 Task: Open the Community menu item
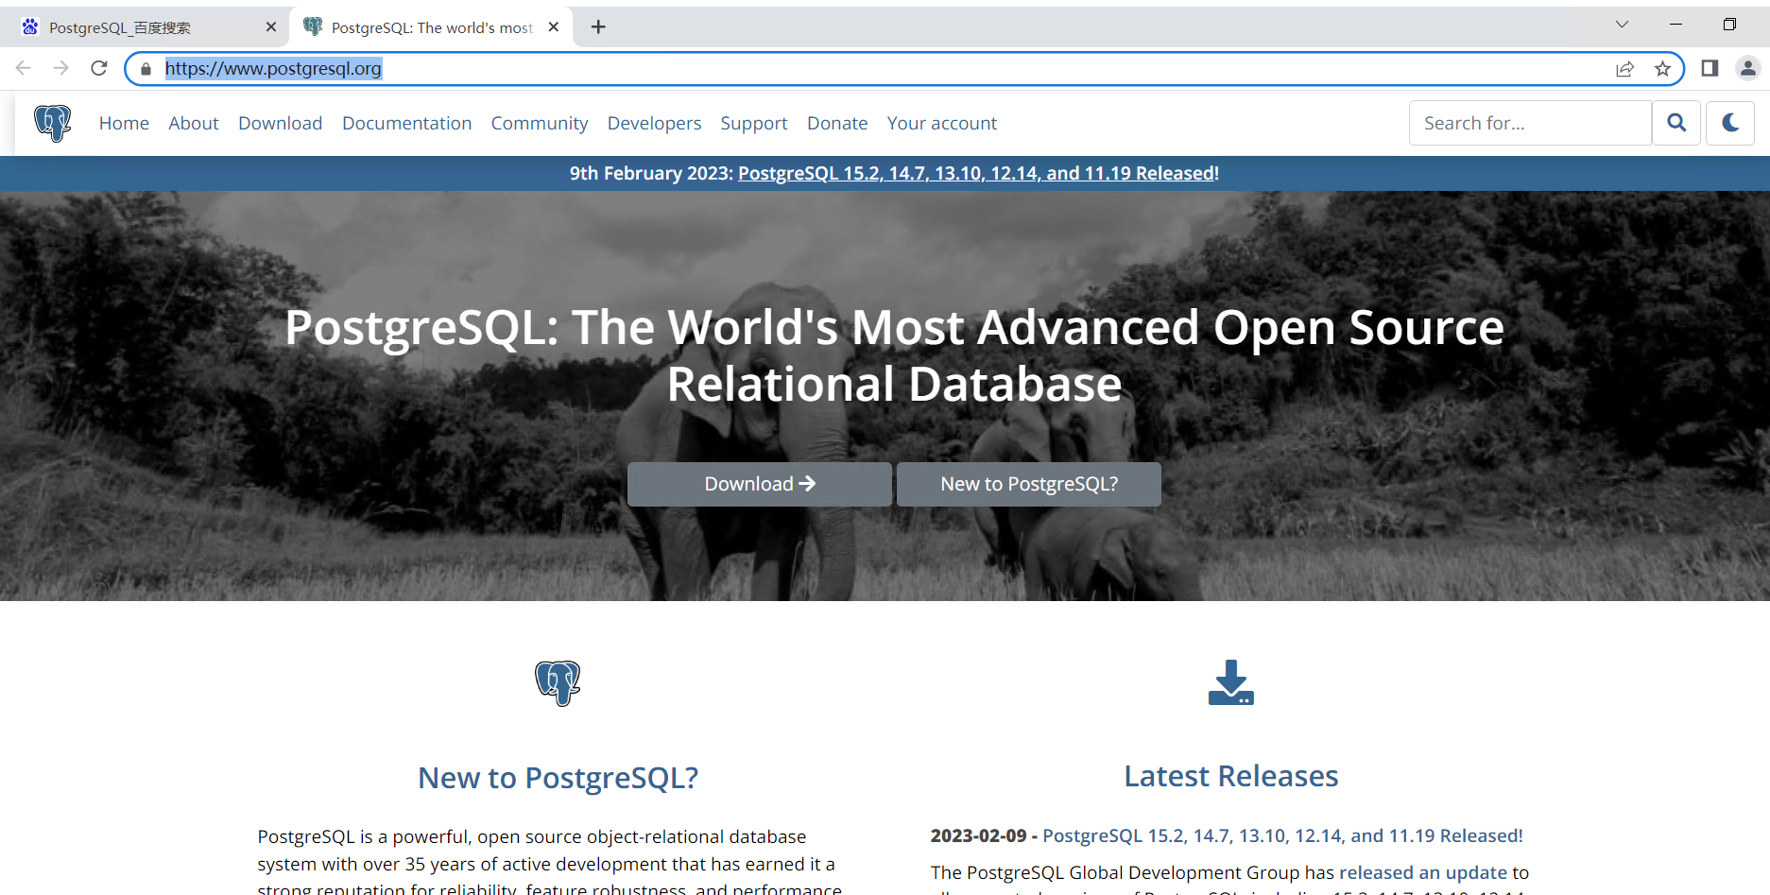click(540, 123)
